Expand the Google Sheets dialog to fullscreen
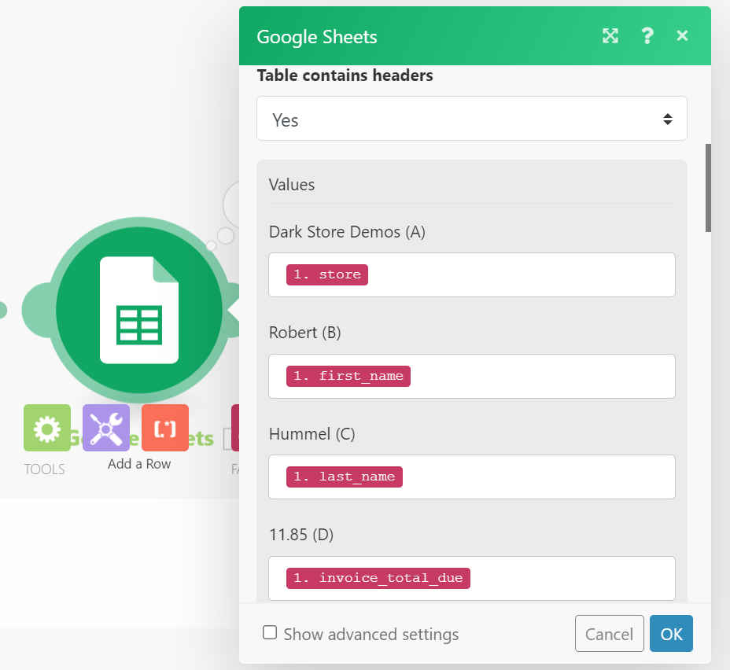This screenshot has height=670, width=730. (x=610, y=36)
